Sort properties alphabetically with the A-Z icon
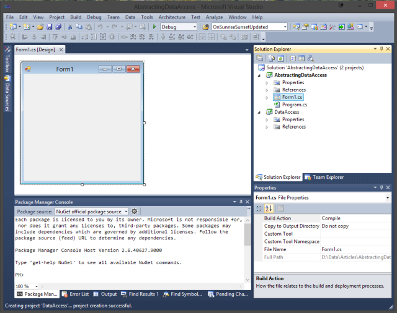Viewport: 397px width, 313px height. pos(269,208)
